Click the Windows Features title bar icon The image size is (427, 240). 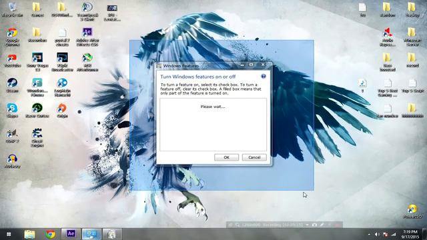point(159,65)
